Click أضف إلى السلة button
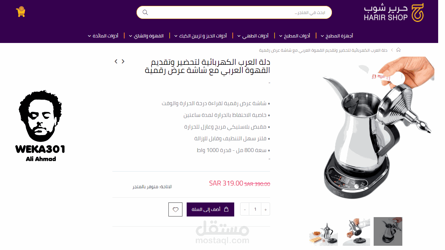The image size is (445, 250). [x=210, y=209]
